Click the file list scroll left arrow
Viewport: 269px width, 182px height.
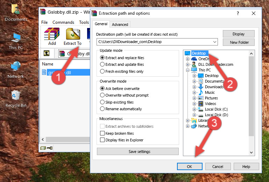pos(43,139)
